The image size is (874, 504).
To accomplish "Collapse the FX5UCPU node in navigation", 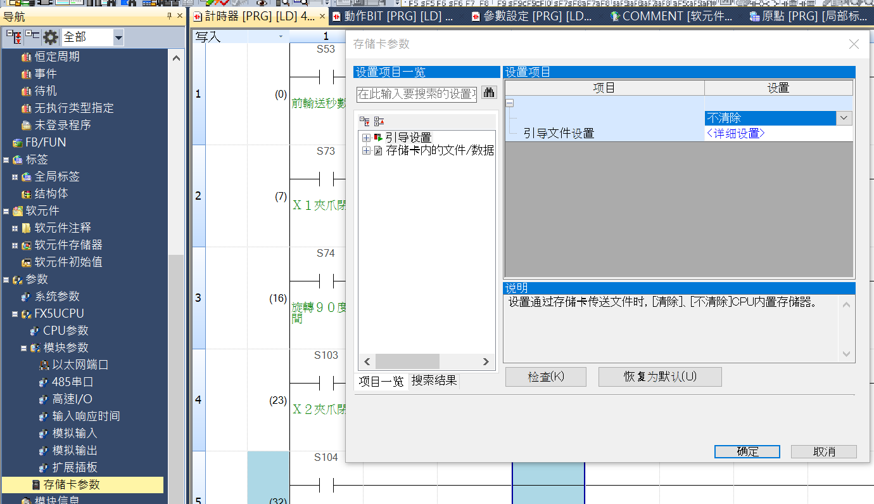I will 15,314.
